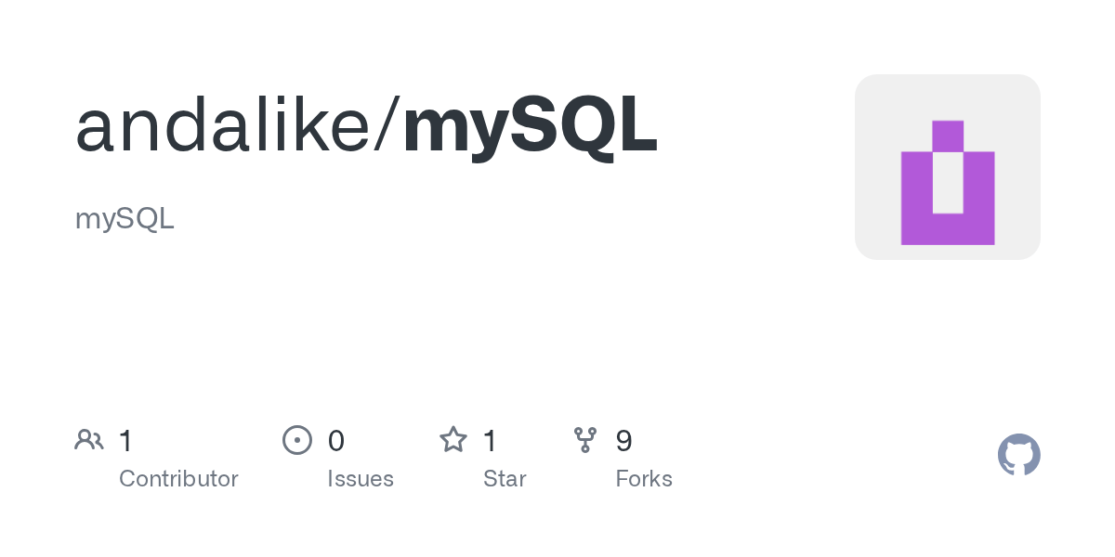
Task: Click the contributor count number 1
Action: tap(126, 441)
